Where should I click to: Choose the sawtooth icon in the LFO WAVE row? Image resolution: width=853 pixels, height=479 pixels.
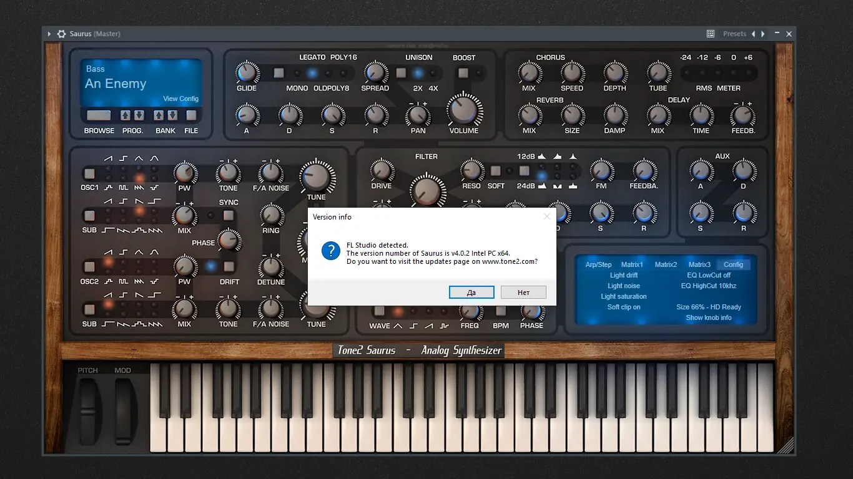[x=429, y=326]
